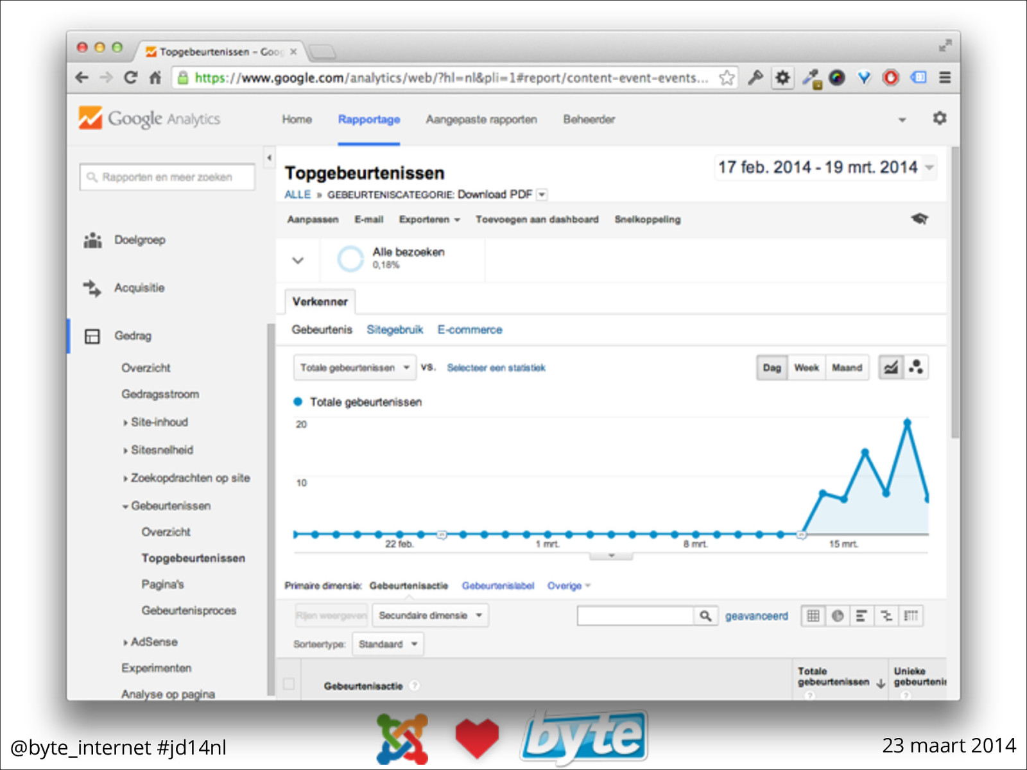This screenshot has height=770, width=1027.
Task: Click the red circular extension icon
Action: pos(890,78)
